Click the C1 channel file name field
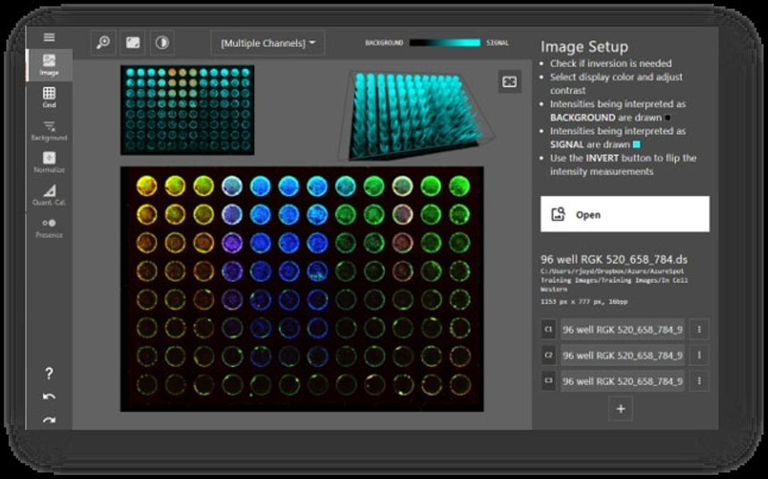This screenshot has height=479, width=768. click(622, 329)
